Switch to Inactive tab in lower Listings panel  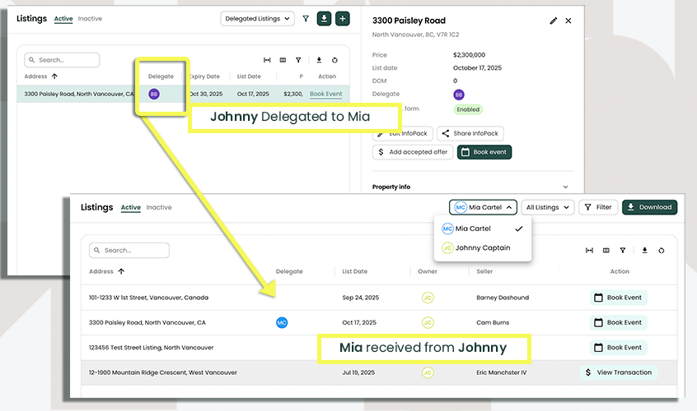[x=159, y=207]
